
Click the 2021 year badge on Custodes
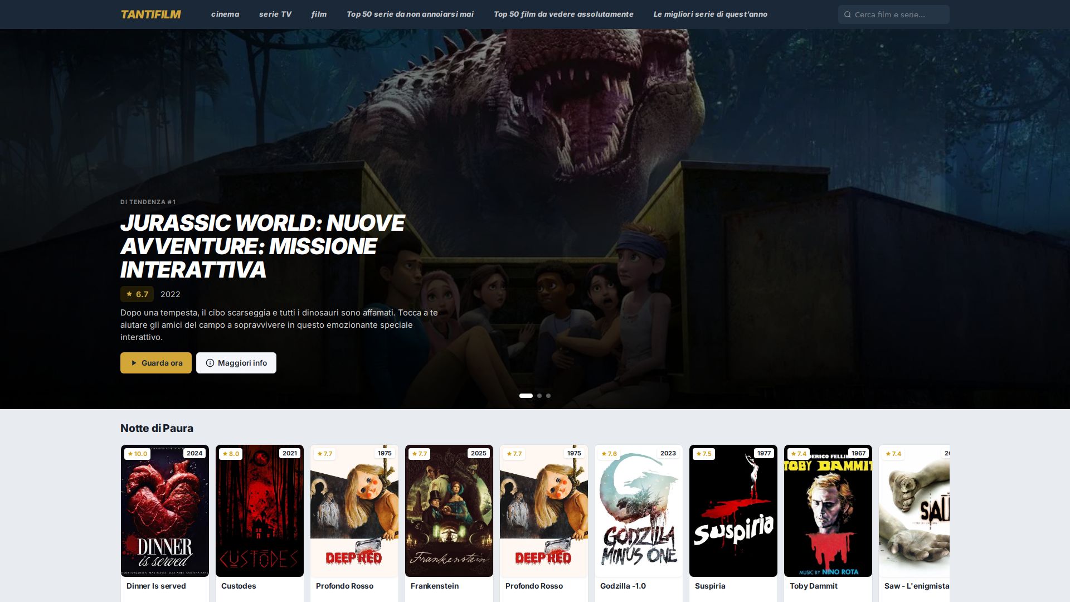[290, 453]
